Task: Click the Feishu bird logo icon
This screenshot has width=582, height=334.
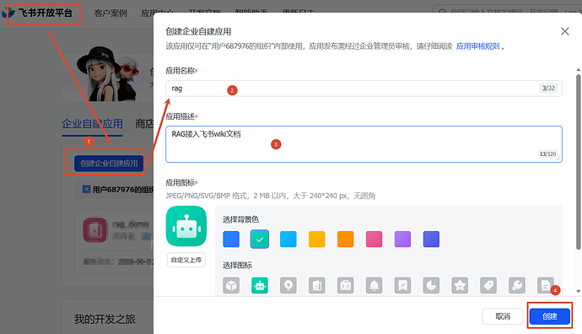Action: click(x=8, y=13)
